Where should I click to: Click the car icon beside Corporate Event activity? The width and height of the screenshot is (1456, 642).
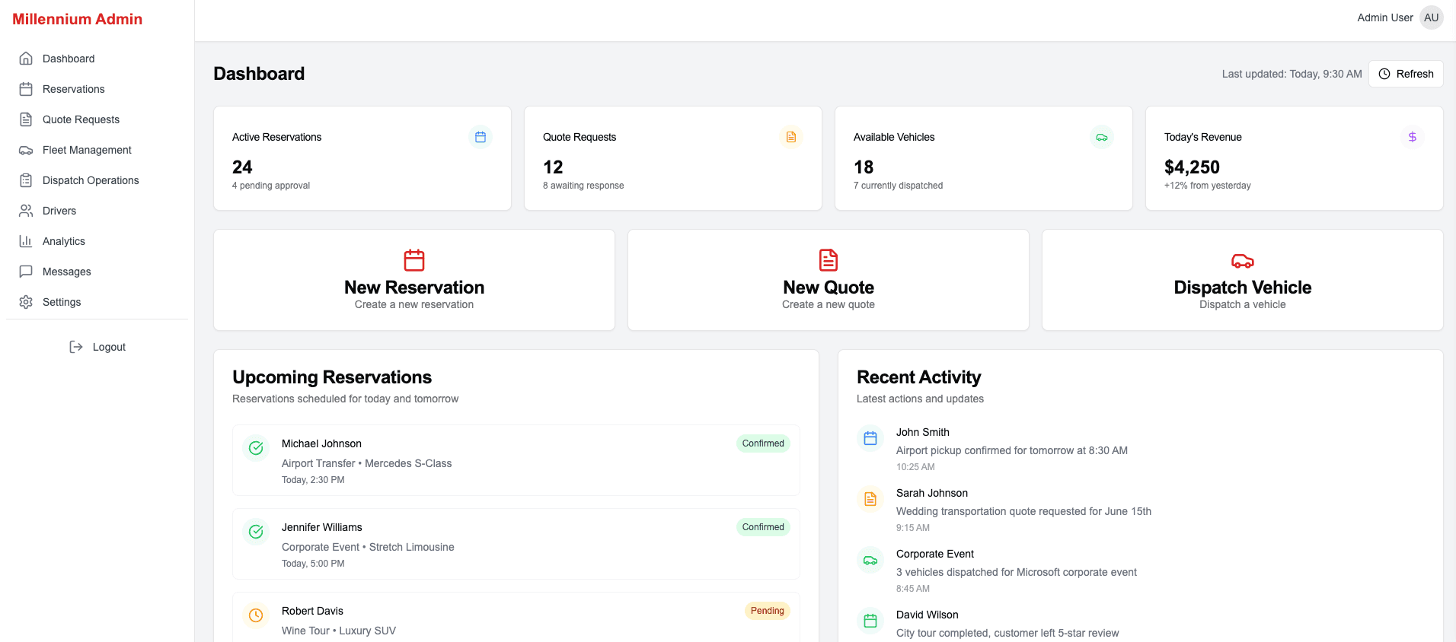click(x=870, y=560)
